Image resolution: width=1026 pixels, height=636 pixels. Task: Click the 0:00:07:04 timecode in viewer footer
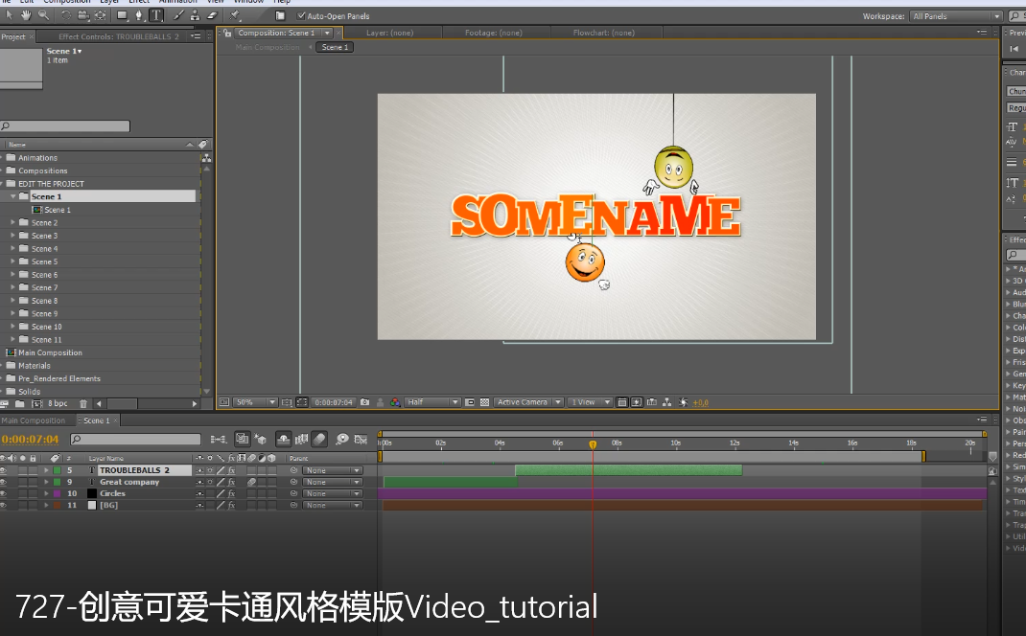pyautogui.click(x=334, y=402)
